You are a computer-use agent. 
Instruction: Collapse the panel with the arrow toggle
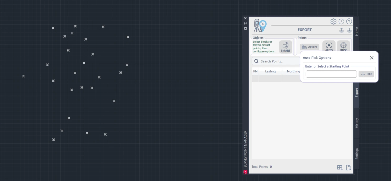pyautogui.click(x=245, y=23)
